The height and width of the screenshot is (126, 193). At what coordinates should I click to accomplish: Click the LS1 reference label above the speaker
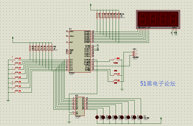(134, 49)
